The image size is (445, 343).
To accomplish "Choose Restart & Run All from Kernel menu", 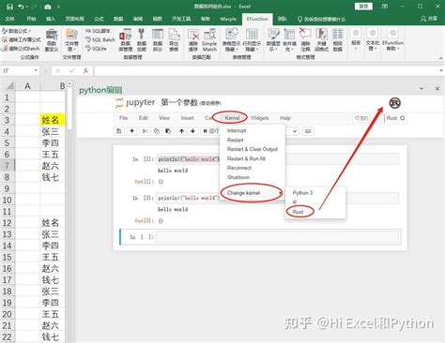I will pyautogui.click(x=246, y=158).
